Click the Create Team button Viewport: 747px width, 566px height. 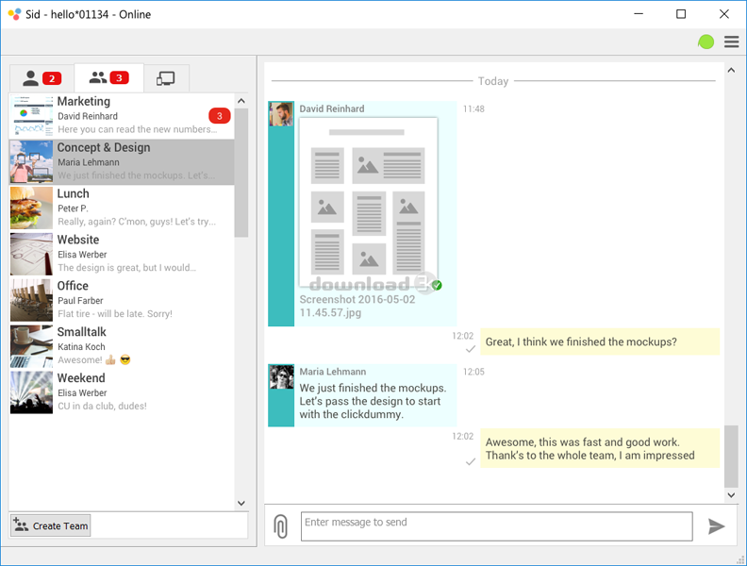(51, 525)
